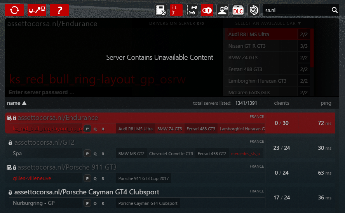Refresh the server list
The height and width of the screenshot is (213, 345).
[x=14, y=10]
